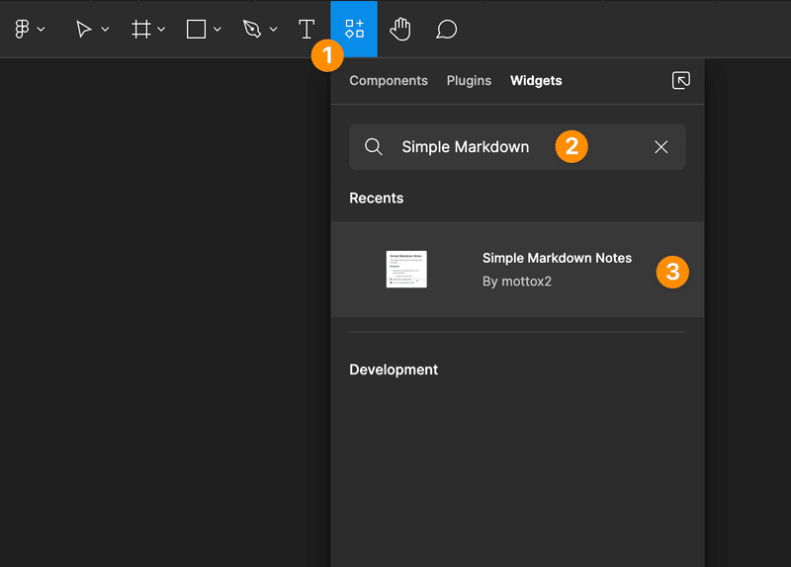Screen dimensions: 791x567
Task: Select the Frame tool
Action: pos(141,30)
